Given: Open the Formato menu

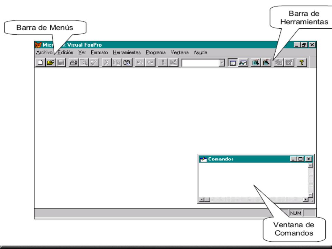Looking at the screenshot, I should coord(99,52).
